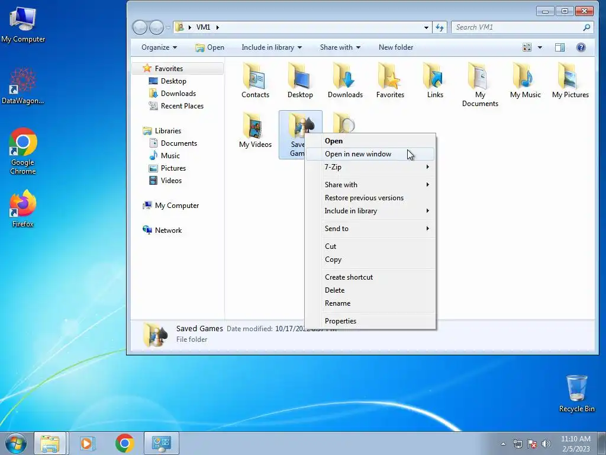Choose Properties from the context menu
The image size is (606, 455).
coord(370,321)
